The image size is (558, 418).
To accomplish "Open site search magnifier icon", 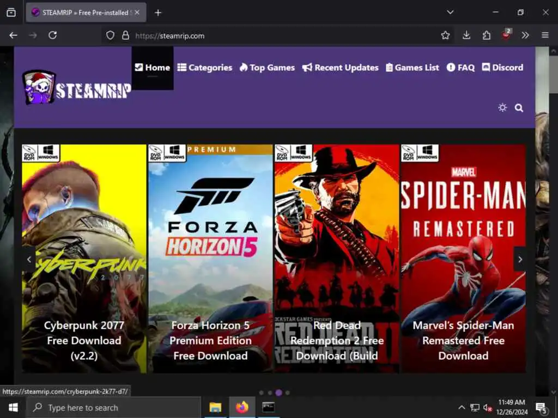I will pos(519,108).
